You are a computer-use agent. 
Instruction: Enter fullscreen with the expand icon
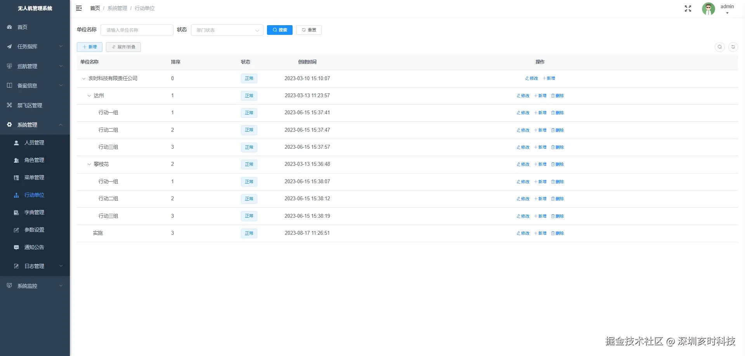point(688,9)
